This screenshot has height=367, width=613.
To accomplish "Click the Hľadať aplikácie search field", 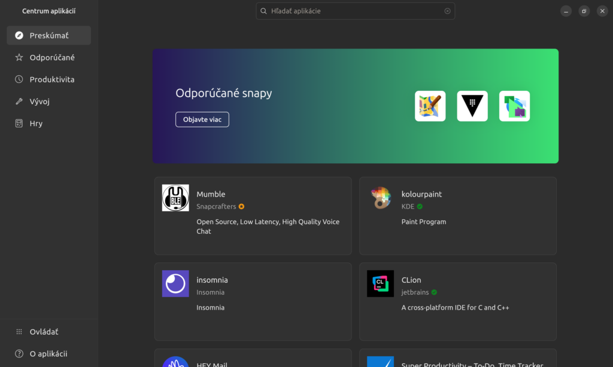I will [355, 11].
